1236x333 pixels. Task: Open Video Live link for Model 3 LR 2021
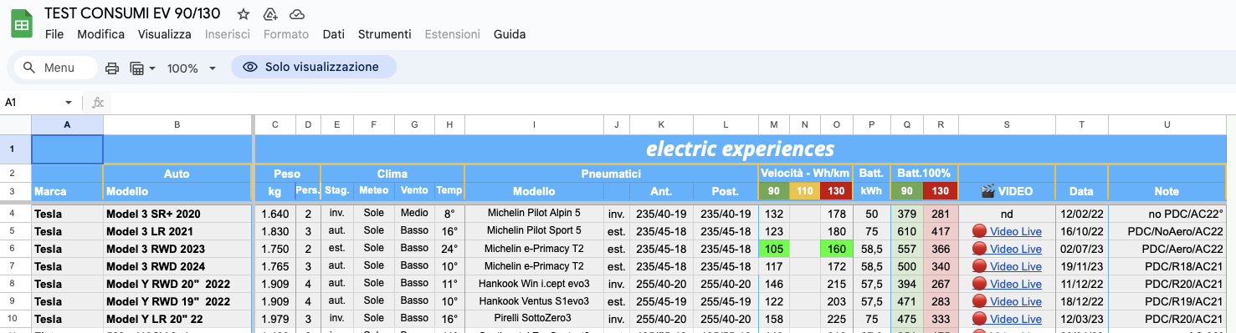1015,231
